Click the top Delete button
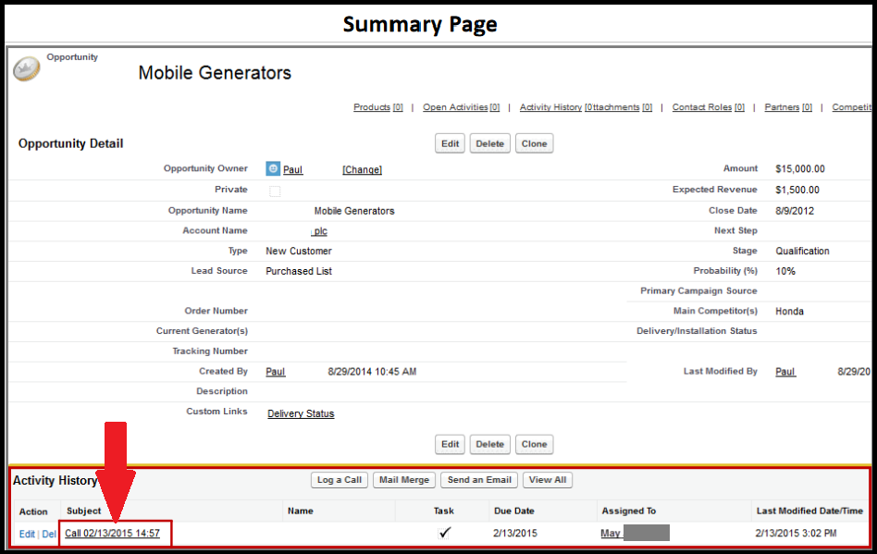This screenshot has height=554, width=877. tap(490, 143)
